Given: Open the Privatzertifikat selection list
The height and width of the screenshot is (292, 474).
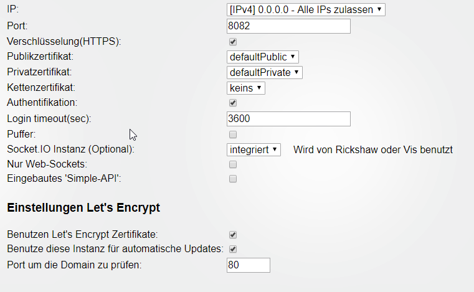Looking at the screenshot, I should pos(264,72).
